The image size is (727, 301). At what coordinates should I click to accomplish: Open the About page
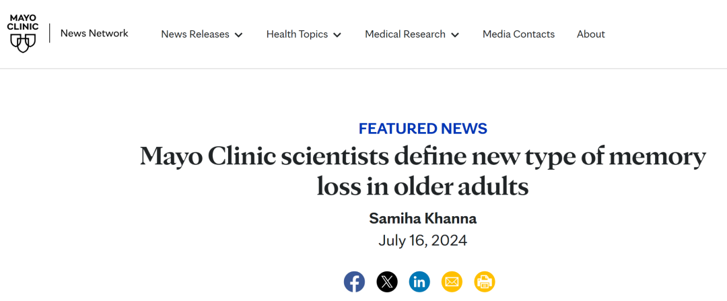[x=590, y=34]
